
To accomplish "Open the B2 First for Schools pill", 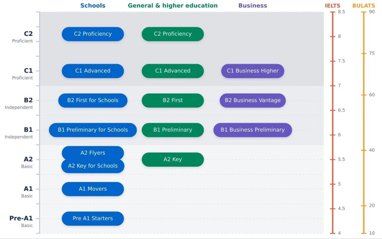I will pyautogui.click(x=93, y=100).
